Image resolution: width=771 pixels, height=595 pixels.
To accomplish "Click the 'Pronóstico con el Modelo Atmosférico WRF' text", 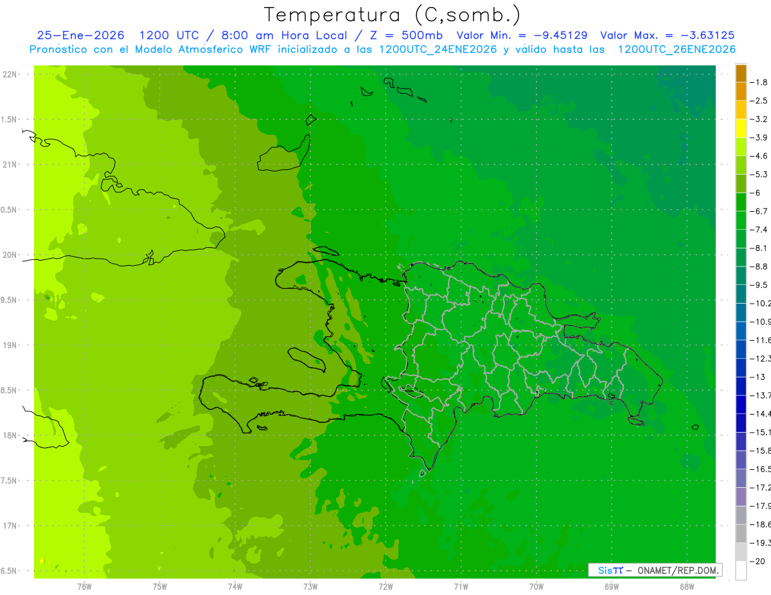I will 152,49.
